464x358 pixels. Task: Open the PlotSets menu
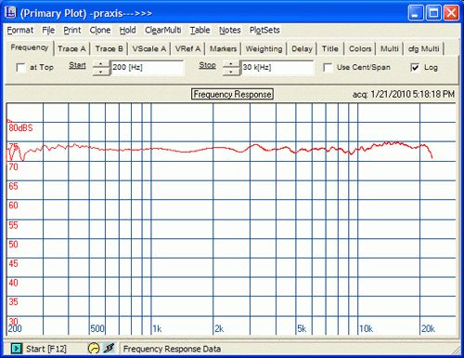264,30
